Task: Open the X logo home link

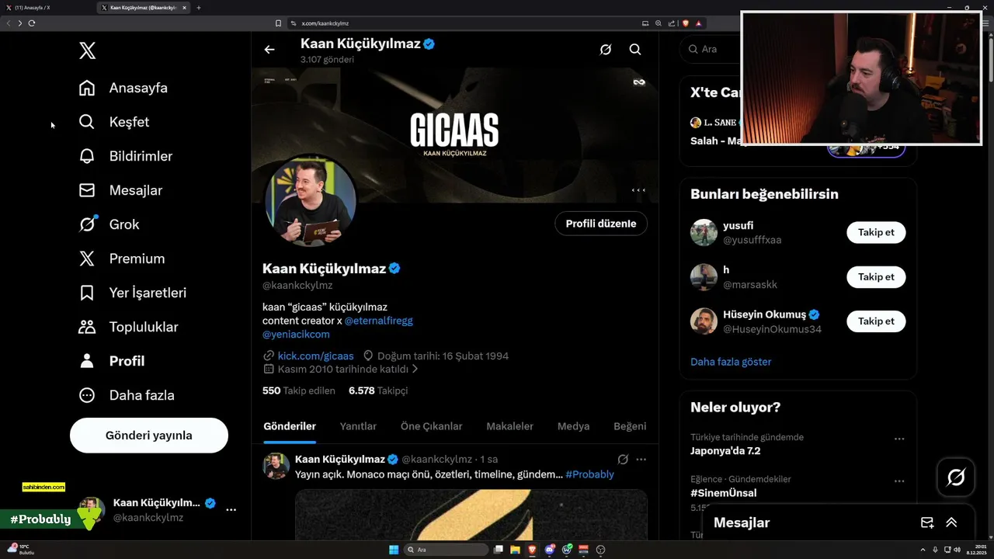Action: pos(87,51)
